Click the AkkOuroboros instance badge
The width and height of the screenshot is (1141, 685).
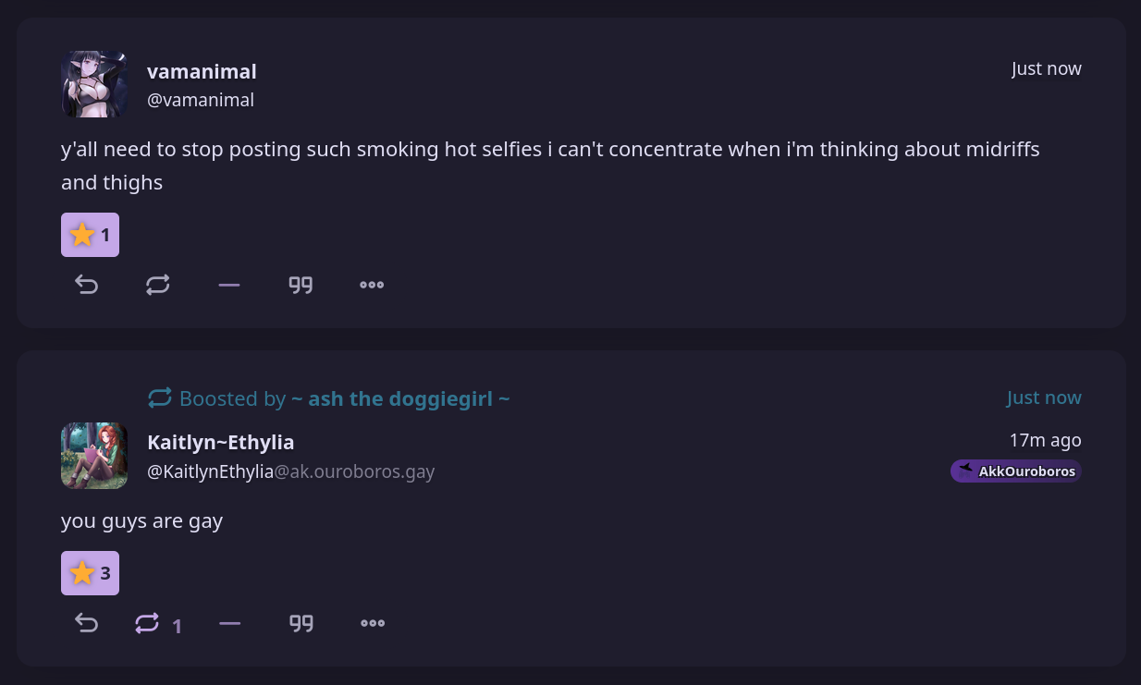tap(1015, 471)
